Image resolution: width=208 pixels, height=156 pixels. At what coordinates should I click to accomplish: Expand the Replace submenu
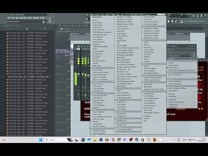(182, 58)
